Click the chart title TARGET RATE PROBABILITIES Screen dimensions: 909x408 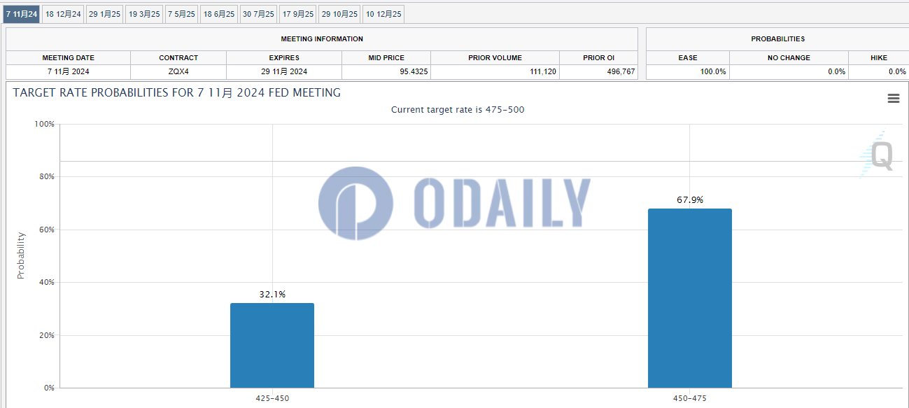click(x=177, y=92)
